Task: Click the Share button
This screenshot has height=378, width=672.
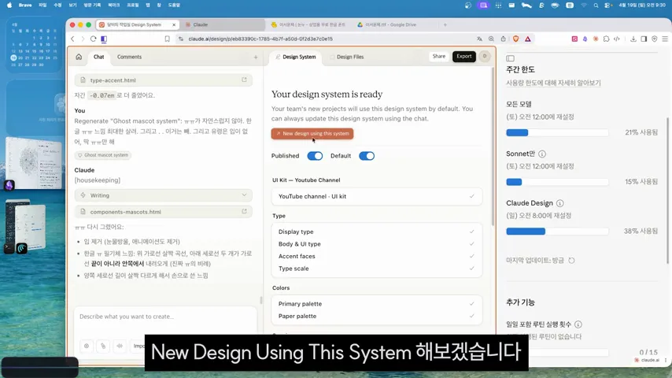Action: pos(439,56)
